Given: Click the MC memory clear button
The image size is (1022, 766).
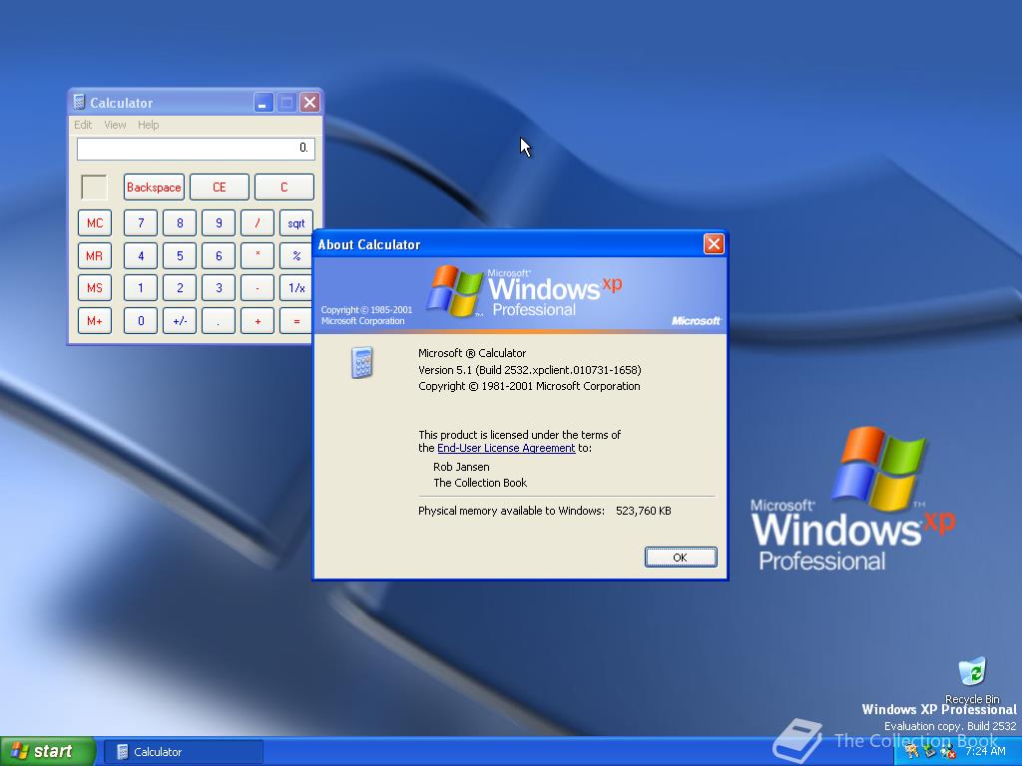Looking at the screenshot, I should coord(95,222).
